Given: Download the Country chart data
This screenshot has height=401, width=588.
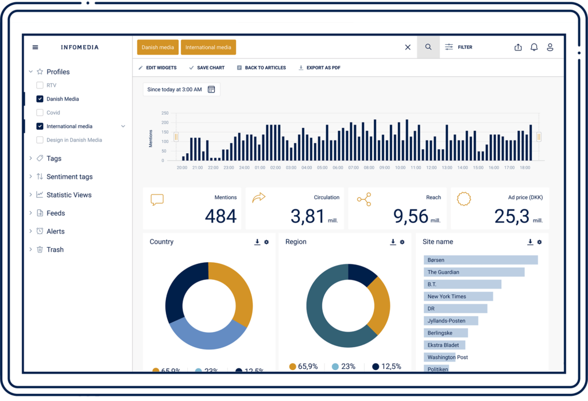Looking at the screenshot, I should point(257,242).
